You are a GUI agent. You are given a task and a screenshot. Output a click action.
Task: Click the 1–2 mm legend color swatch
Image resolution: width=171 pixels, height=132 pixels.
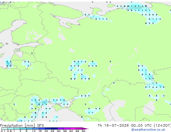(x=17, y=128)
